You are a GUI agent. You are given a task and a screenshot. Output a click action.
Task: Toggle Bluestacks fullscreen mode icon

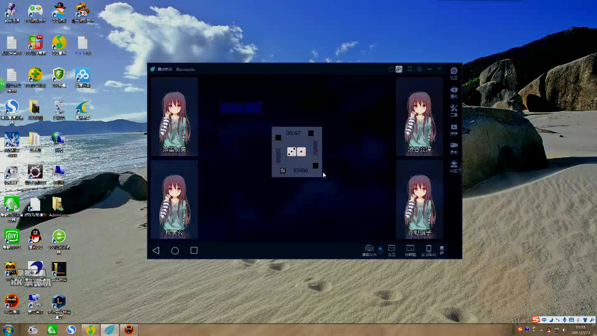[410, 69]
